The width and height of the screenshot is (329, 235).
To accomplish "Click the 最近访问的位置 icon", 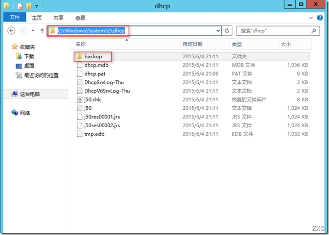I will tap(19, 75).
